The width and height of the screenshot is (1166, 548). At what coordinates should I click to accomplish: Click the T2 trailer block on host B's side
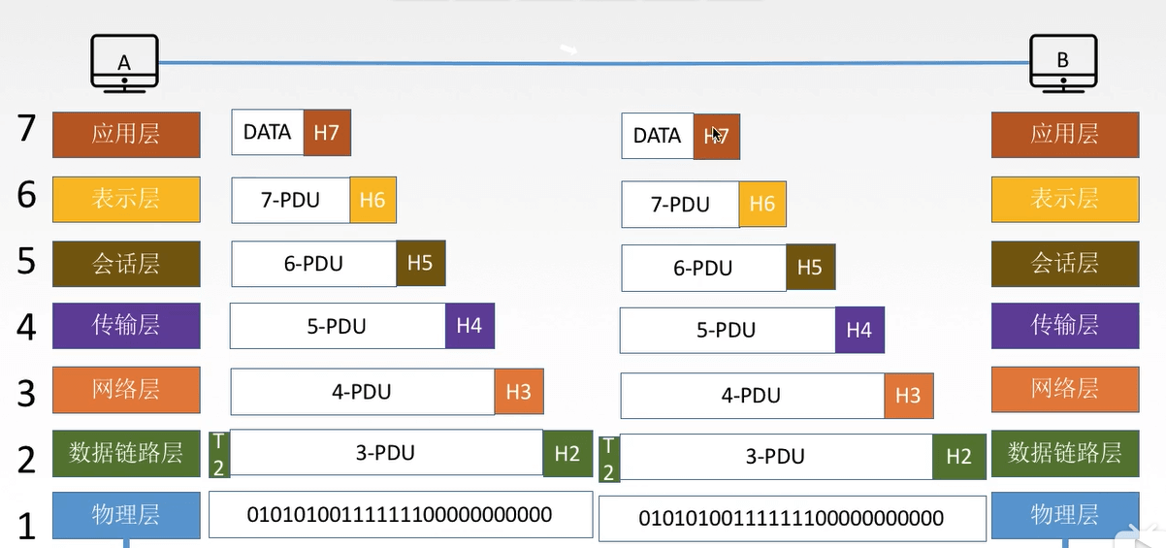(x=608, y=458)
